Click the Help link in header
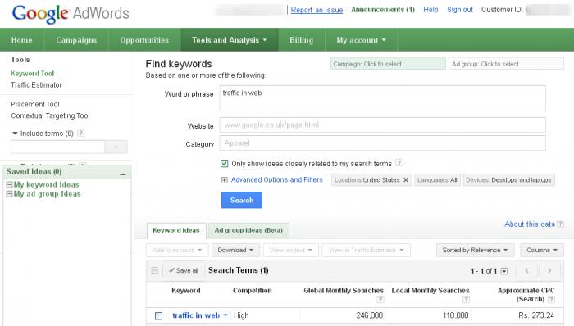Viewport: 574px width, 326px height. [430, 10]
